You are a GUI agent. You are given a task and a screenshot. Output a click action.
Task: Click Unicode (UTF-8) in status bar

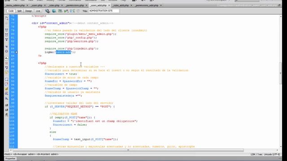click(272, 154)
